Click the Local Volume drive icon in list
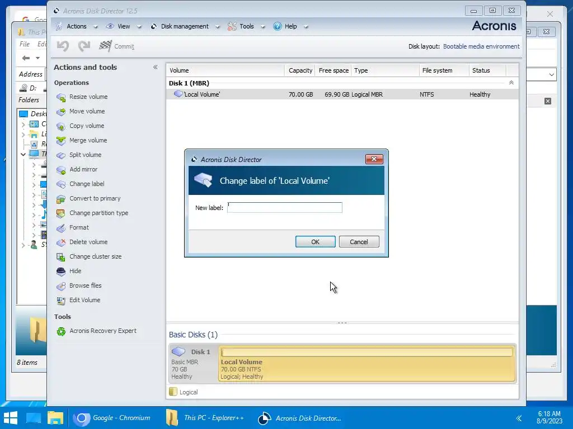Screen dimensions: 573x429 click(178, 94)
